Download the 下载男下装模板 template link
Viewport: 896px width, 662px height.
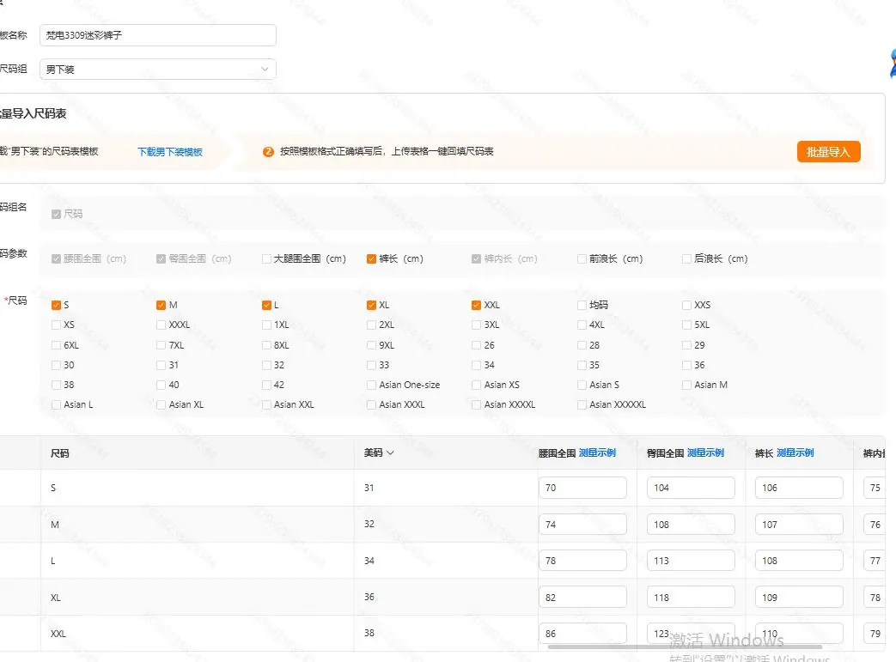[x=170, y=152]
